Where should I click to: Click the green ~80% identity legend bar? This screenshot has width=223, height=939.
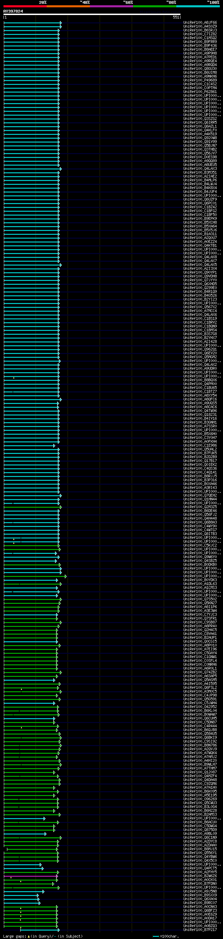(x=155, y=6)
